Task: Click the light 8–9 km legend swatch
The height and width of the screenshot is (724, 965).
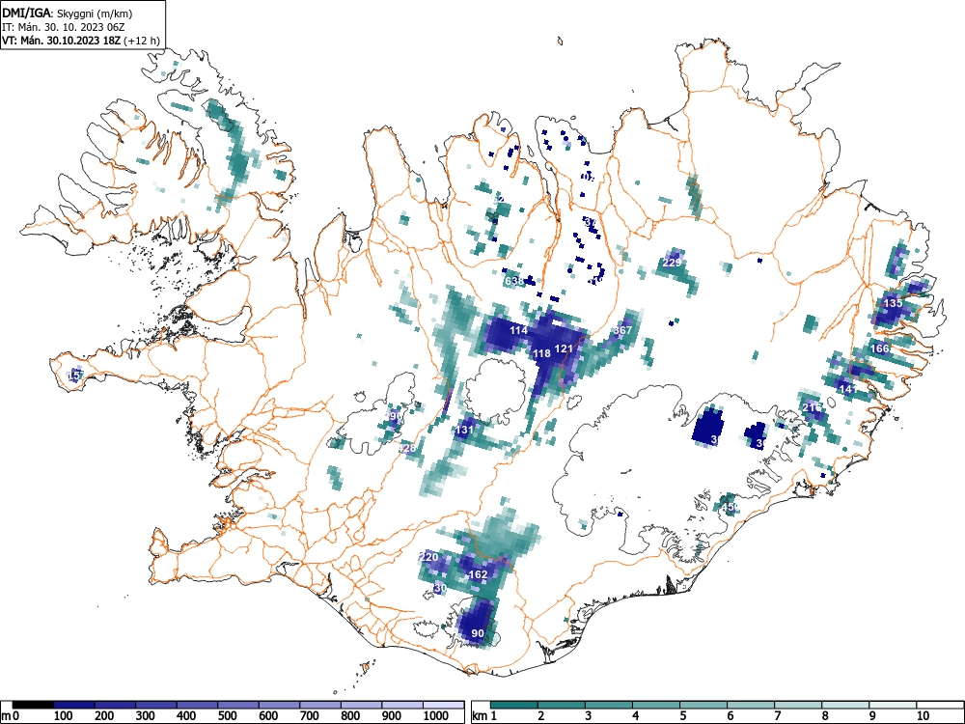Action: (845, 705)
